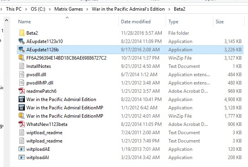Image resolution: width=248 pixels, height=167 pixels.
Task: Select the InstallNotes file name
Action: (x=39, y=66)
